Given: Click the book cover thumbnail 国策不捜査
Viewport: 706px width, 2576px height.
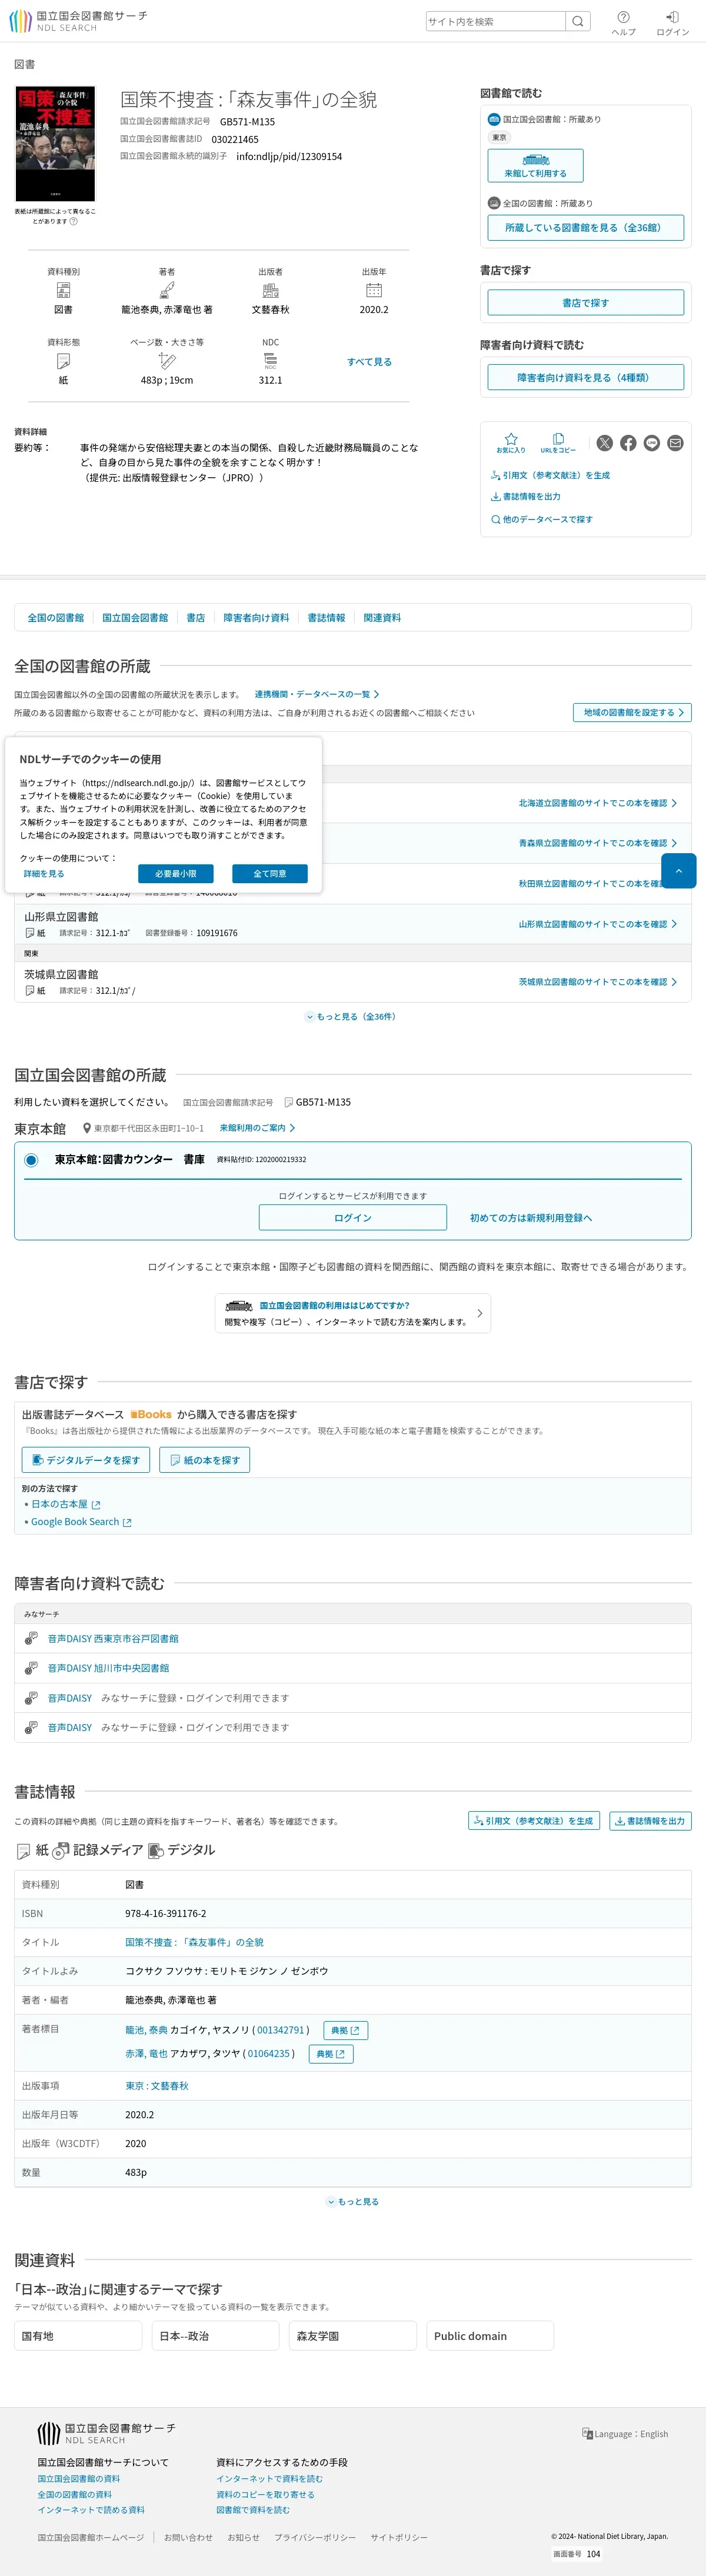Looking at the screenshot, I should point(55,143).
